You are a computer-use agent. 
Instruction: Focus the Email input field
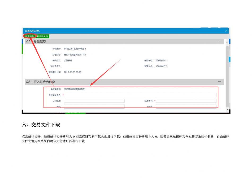[x=186, y=106]
